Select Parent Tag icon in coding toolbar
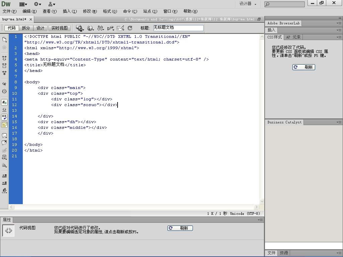Screen dimensions: 343x257 [4, 84]
